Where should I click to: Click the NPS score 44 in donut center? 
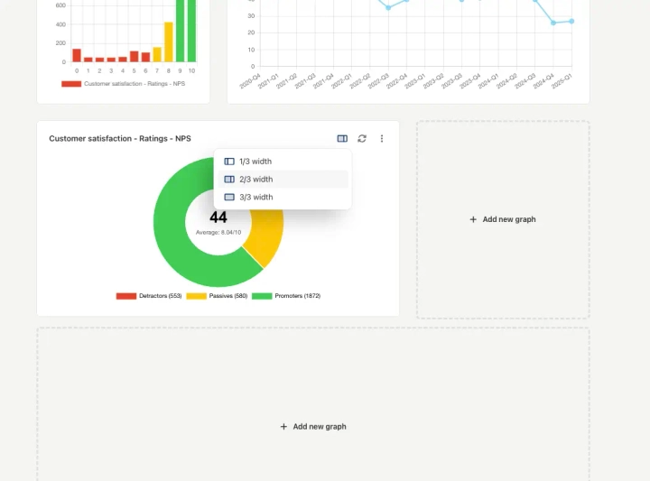pos(218,217)
